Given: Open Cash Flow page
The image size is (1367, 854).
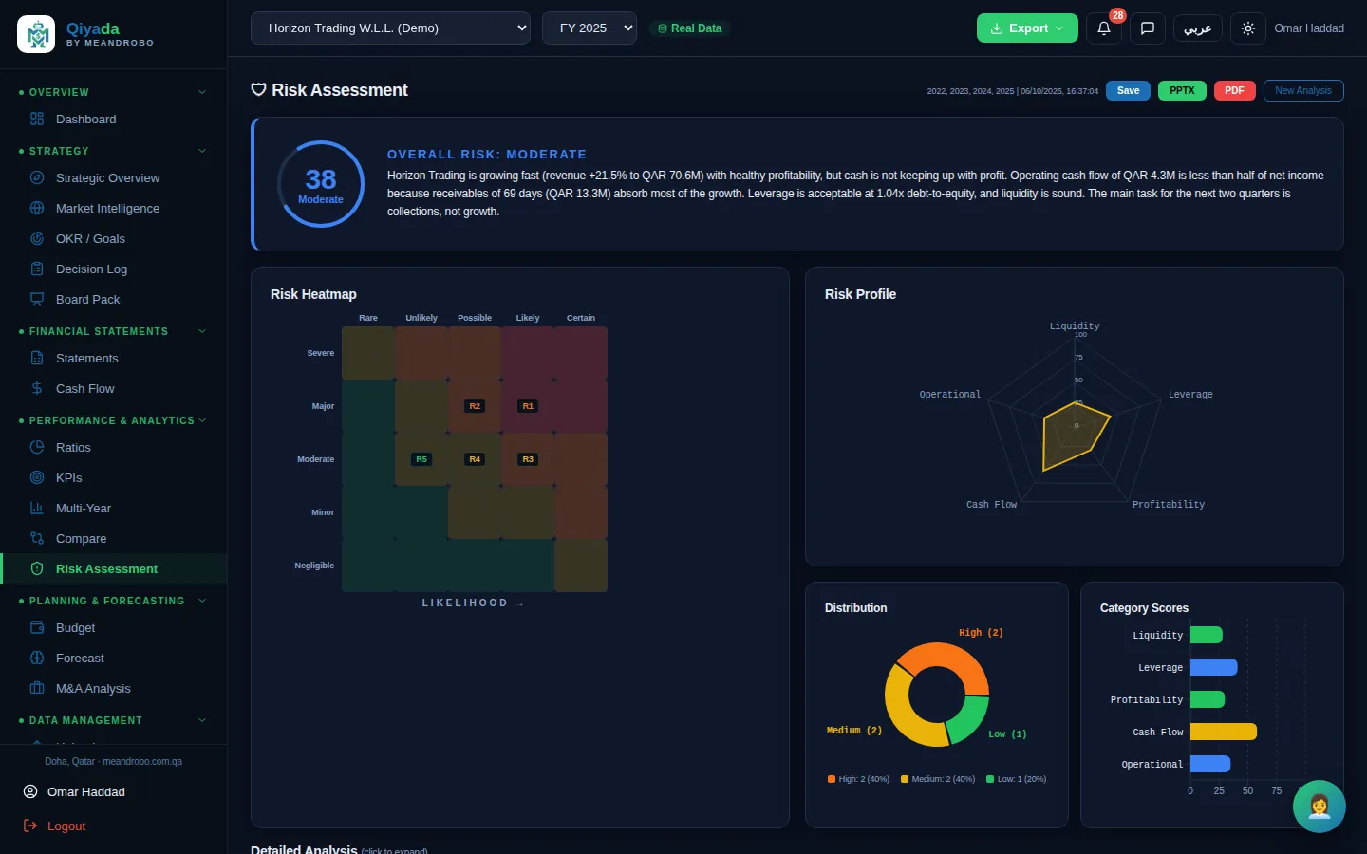Looking at the screenshot, I should coord(114,388).
